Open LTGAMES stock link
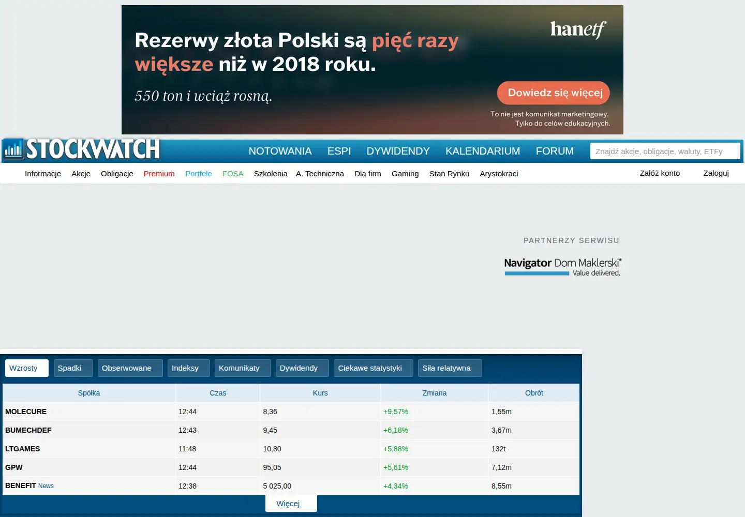745x517 pixels. point(23,449)
